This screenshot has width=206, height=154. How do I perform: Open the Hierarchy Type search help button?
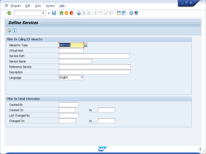pyautogui.click(x=86, y=45)
